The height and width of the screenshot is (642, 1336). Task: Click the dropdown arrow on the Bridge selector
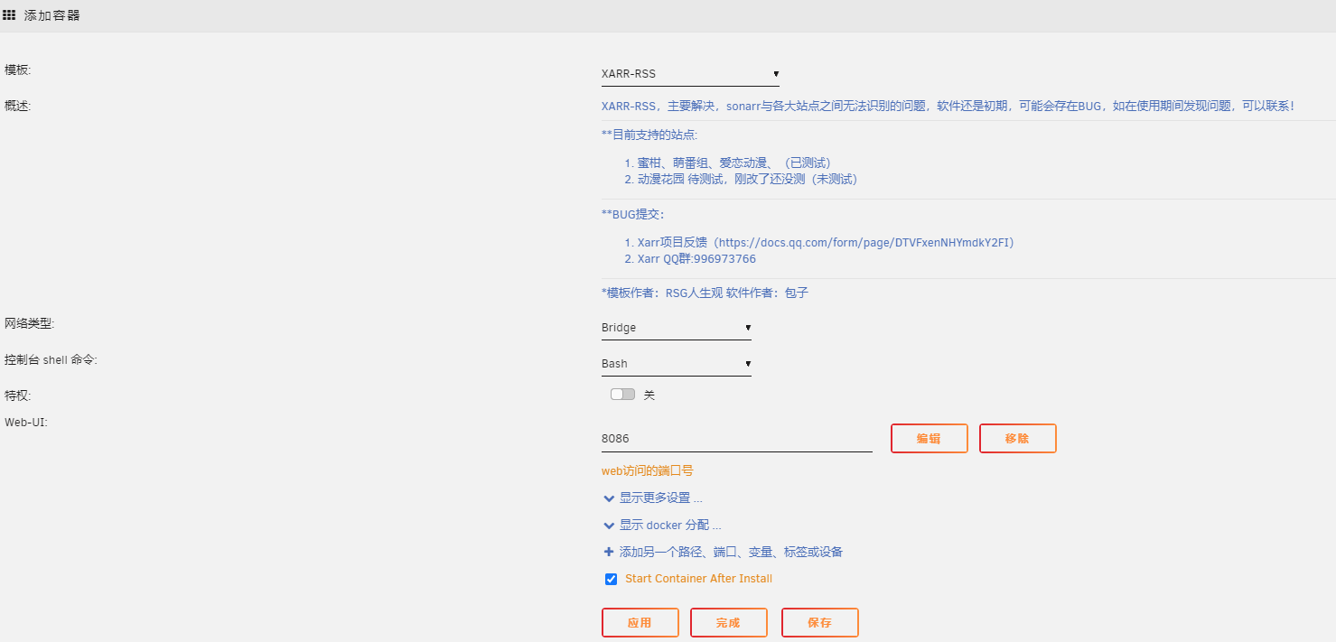747,328
